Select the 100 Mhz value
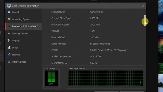This screenshot has height=92, width=163. (x=94, y=37)
